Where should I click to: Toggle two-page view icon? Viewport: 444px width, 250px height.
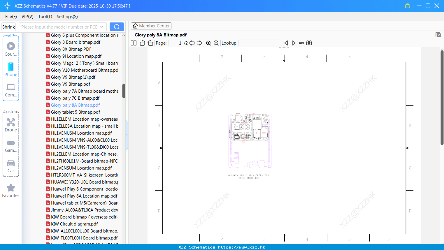(134, 43)
